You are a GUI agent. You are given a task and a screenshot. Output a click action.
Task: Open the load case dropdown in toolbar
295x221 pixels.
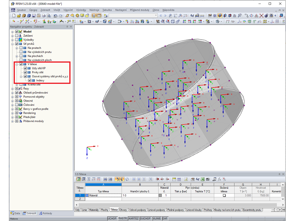click(156, 16)
